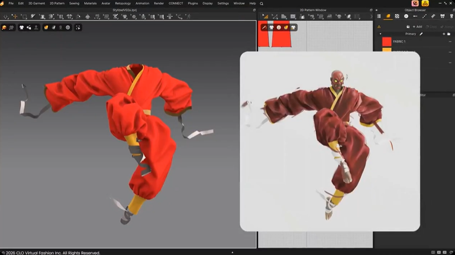The image size is (455, 255).
Task: Select the Internal Rectangle tool in 2D toolbar
Action: [x=293, y=17]
